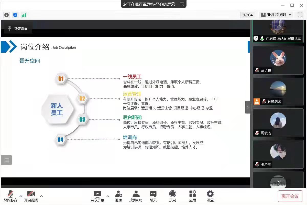Open 应用 apps panel
Screen dimensions: 307x205
[x=193, y=196]
